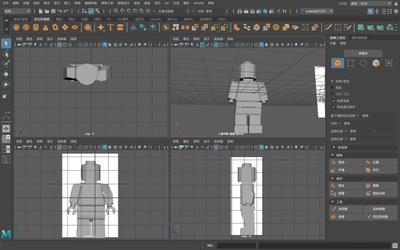Click the 桥接 button
Screen dimensions: 400x250
pos(346,193)
